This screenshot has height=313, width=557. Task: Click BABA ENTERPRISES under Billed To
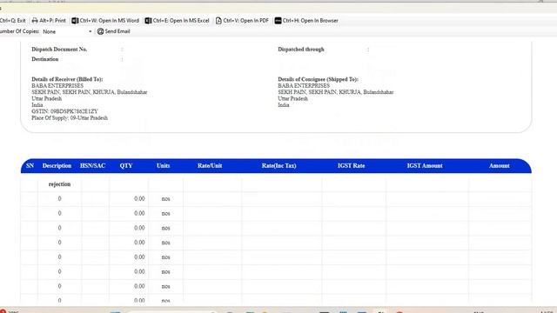(57, 86)
